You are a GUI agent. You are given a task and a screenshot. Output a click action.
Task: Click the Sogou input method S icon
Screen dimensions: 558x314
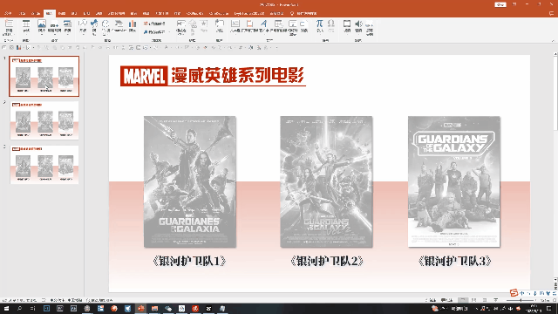pyautogui.click(x=514, y=293)
